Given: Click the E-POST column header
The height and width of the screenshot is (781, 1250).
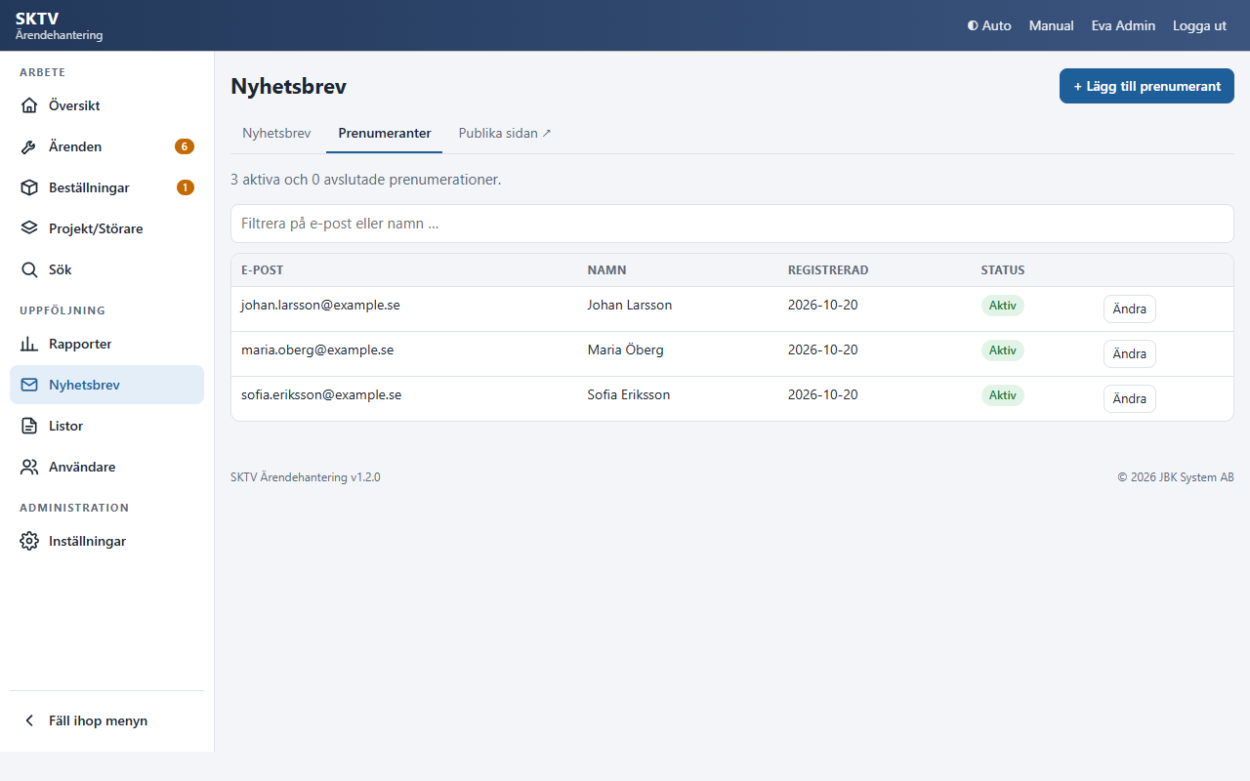Looking at the screenshot, I should [x=262, y=270].
